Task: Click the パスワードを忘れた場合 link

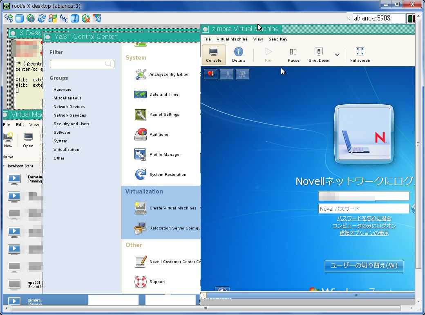Action: [364, 218]
